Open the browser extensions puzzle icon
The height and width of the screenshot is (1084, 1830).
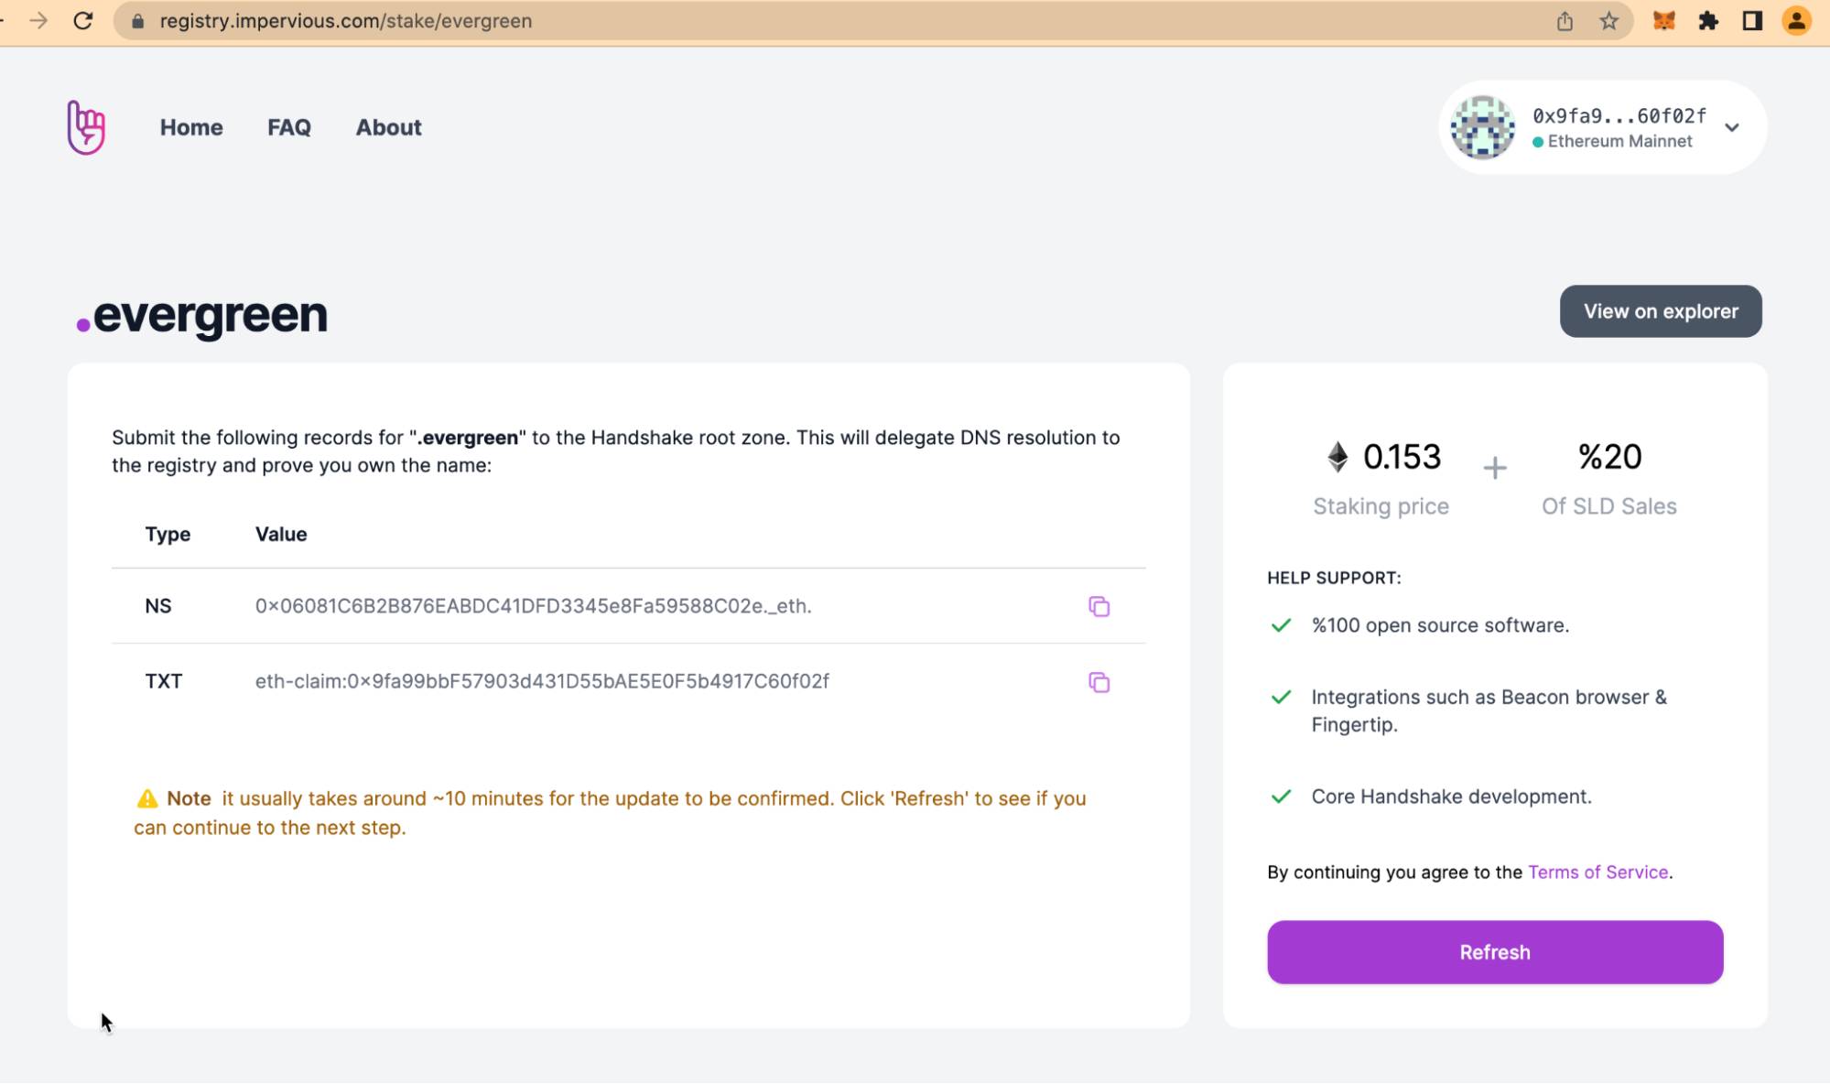[x=1707, y=21]
